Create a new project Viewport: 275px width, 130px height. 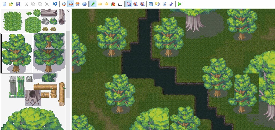point(4,4)
